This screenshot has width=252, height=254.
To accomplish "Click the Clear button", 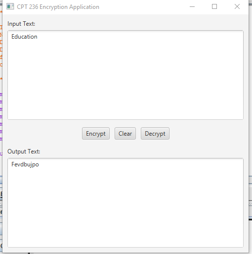I will (125, 134).
